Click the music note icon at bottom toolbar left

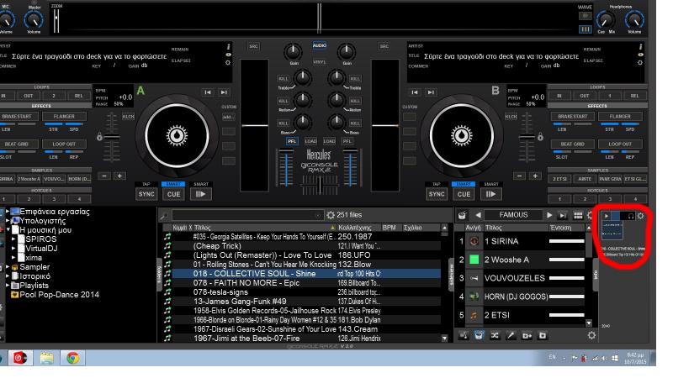tap(464, 335)
